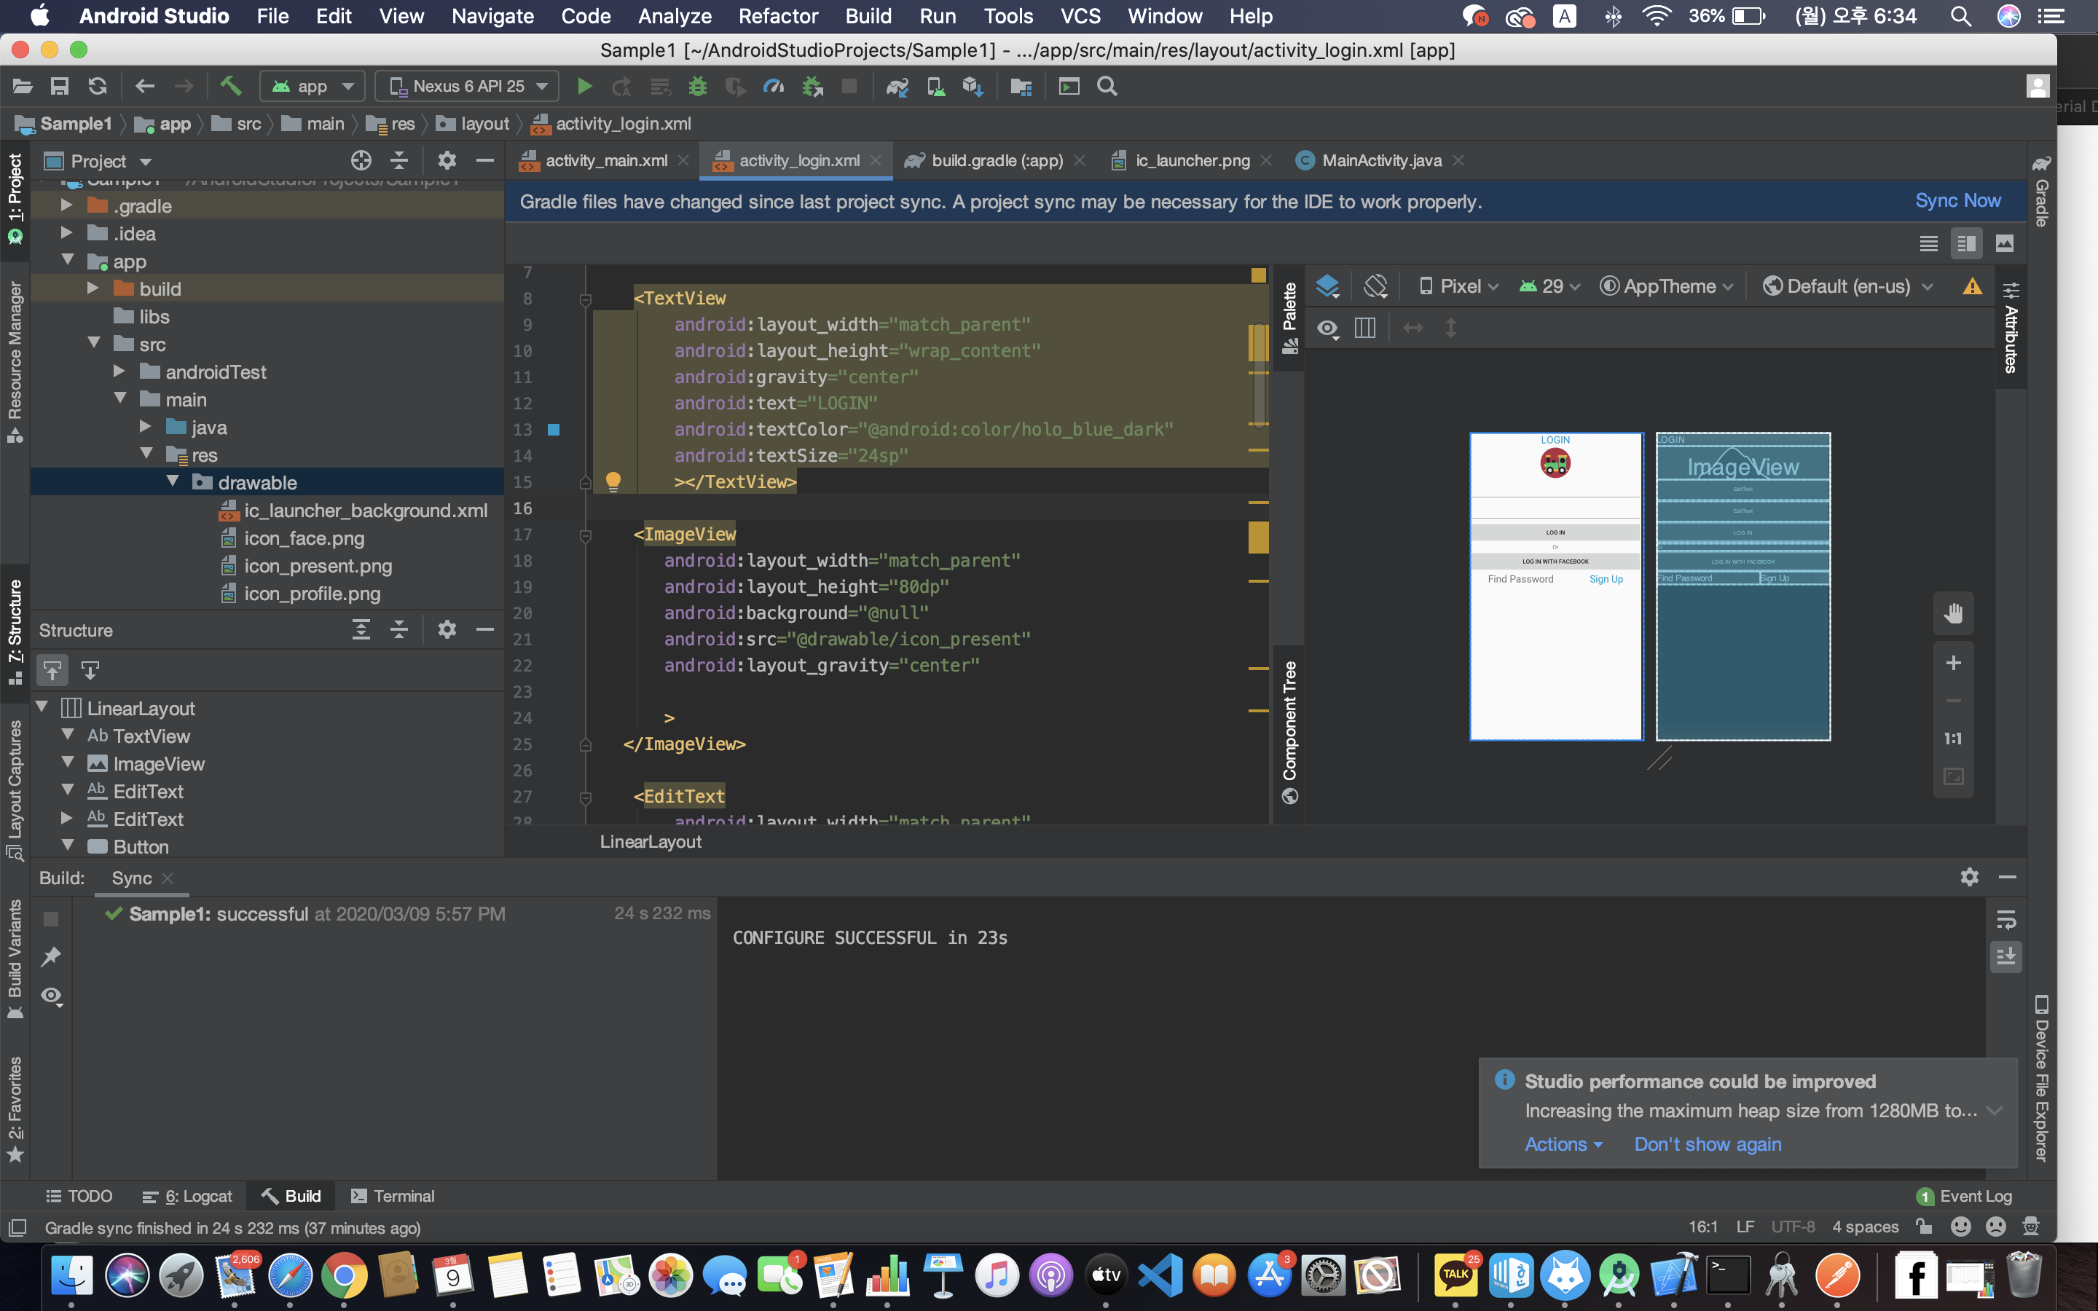Click the green Run app play icon
The width and height of the screenshot is (2098, 1311).
point(584,86)
